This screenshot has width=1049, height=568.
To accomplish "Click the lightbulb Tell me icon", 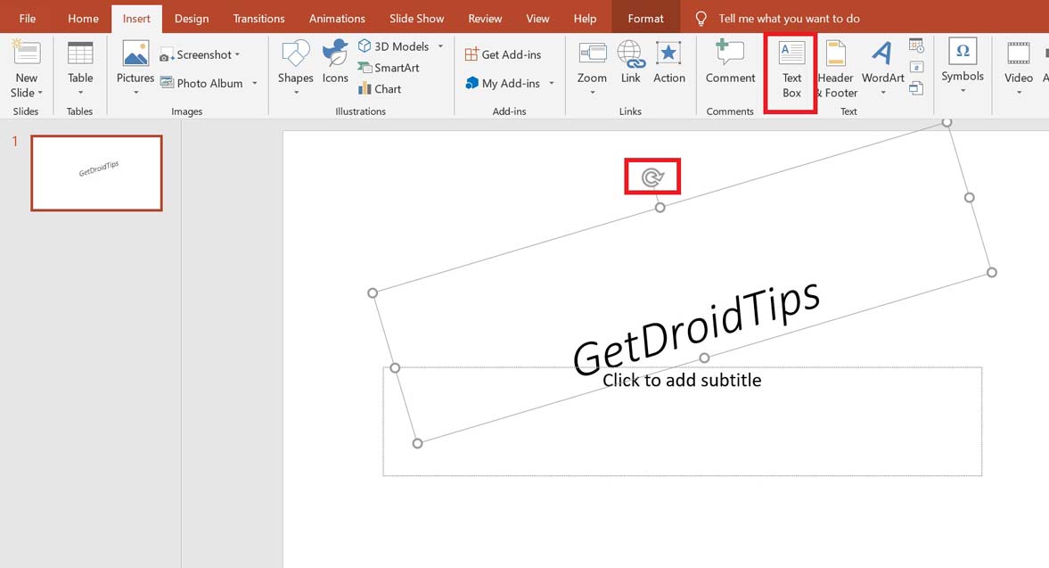I will click(x=701, y=19).
